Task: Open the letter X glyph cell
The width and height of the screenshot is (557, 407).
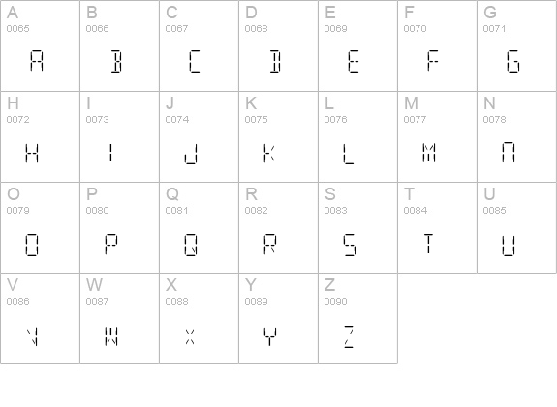Action: [199, 318]
